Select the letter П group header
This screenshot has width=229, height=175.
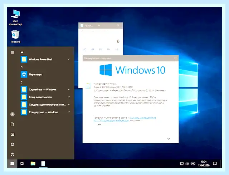[x=21, y=67]
